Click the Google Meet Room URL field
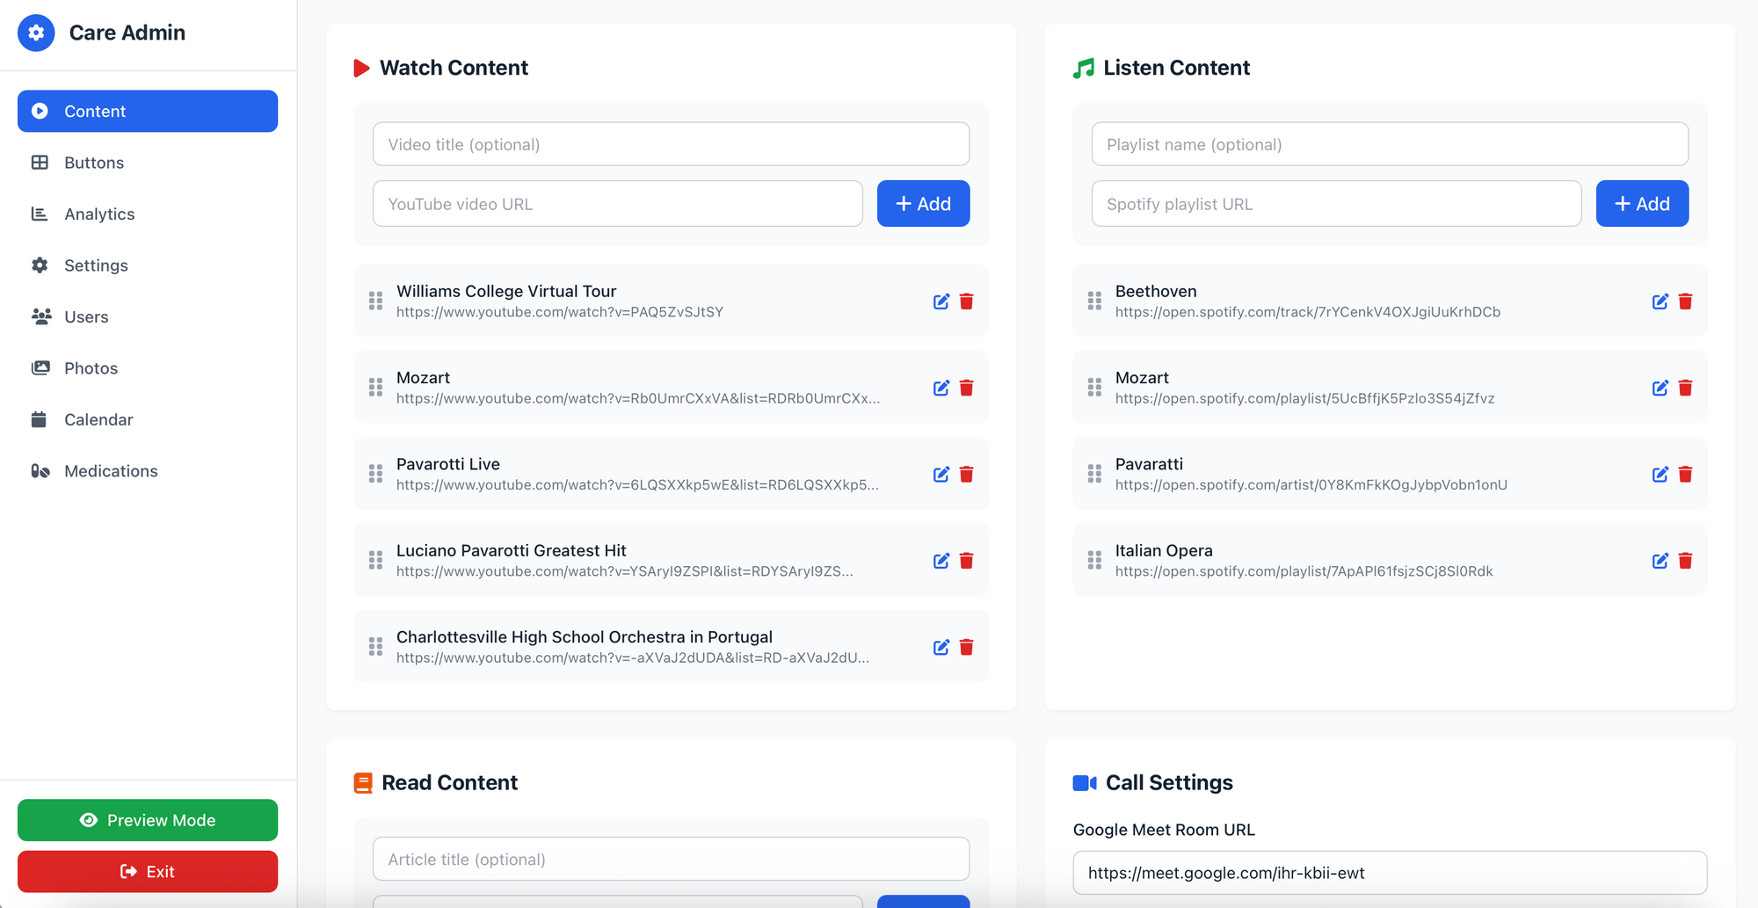 1389,873
